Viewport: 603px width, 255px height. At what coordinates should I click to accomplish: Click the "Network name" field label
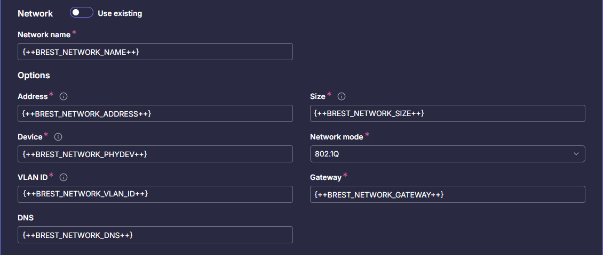[x=44, y=35]
